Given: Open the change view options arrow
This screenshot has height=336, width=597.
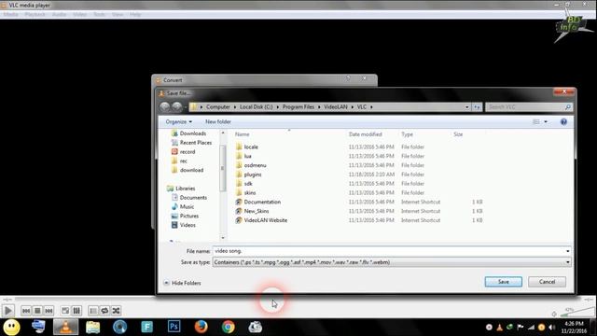Looking at the screenshot, I should click(546, 121).
